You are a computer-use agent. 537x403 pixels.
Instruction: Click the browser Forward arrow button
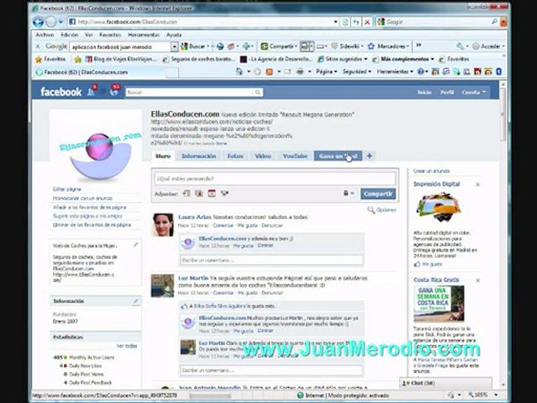[51, 22]
